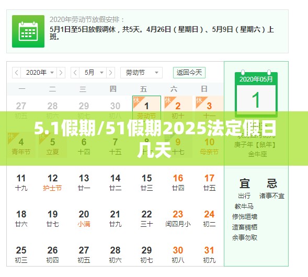This screenshot has width=308, height=277.
Task: Select date 15 廿三
Action: pos(147,182)
